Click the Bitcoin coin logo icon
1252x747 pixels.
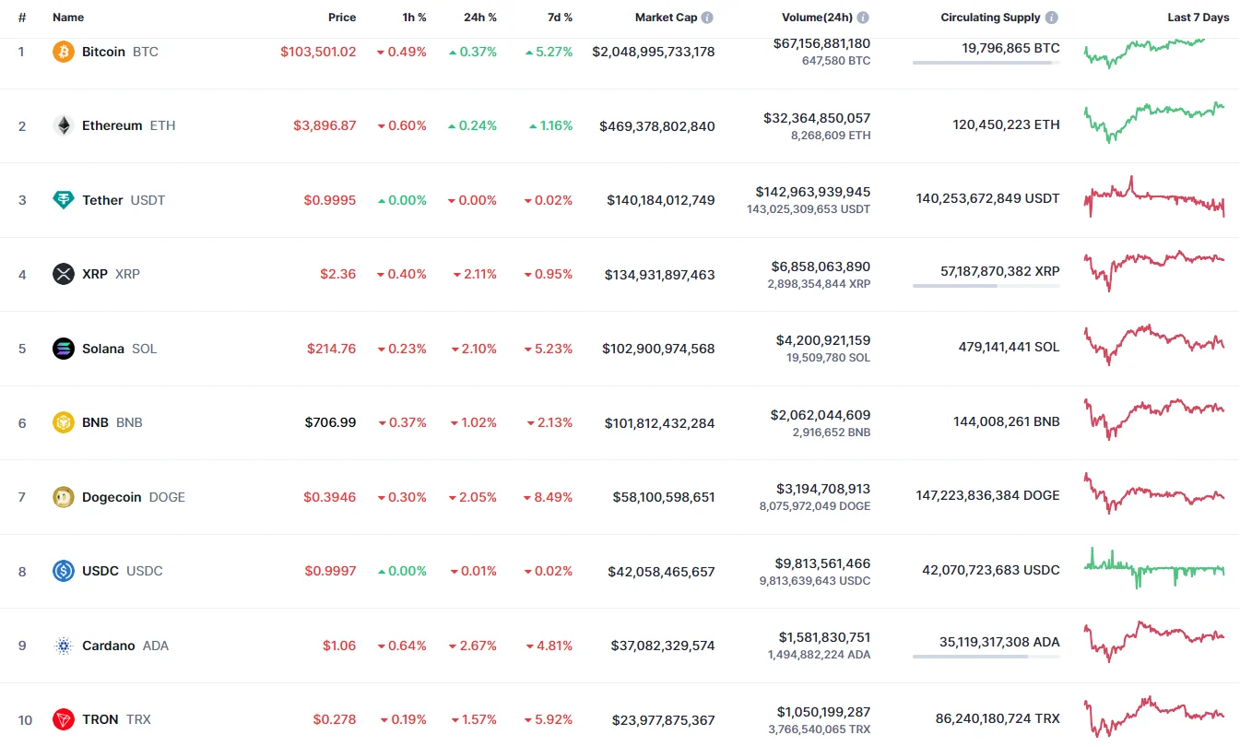(64, 52)
